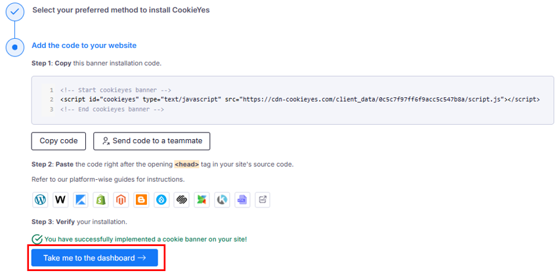Click the script tag line in code box
This screenshot has width=556, height=273.
(299, 99)
